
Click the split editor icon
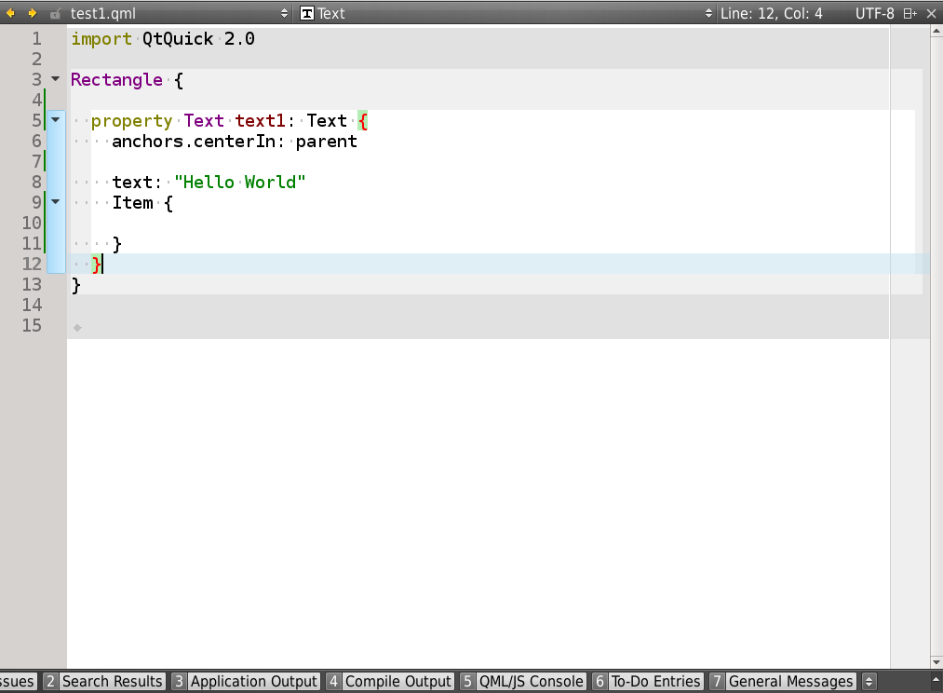909,13
